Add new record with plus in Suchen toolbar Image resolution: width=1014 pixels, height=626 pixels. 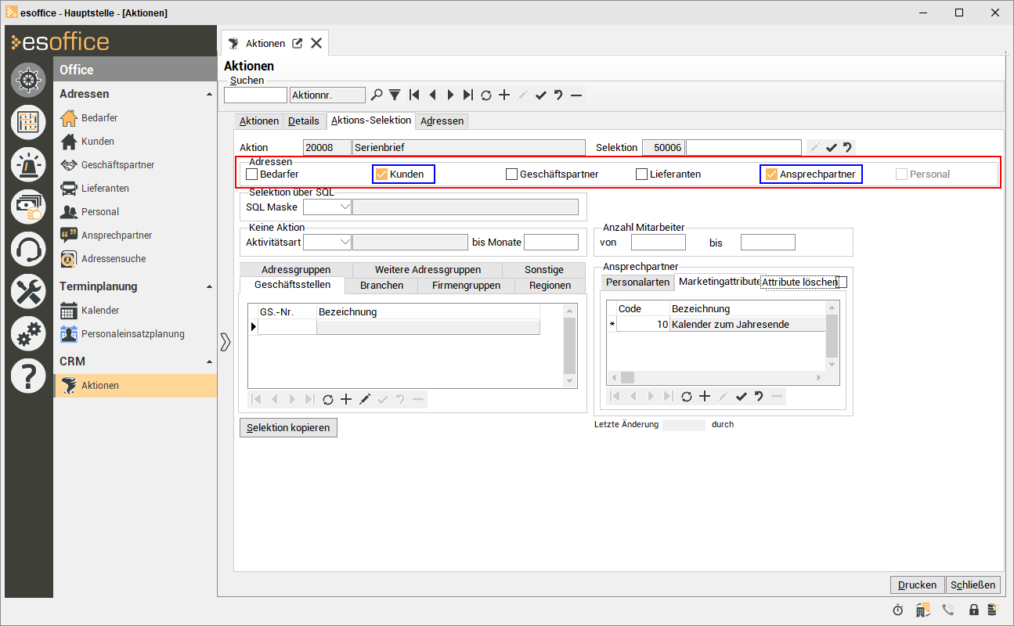coord(504,95)
